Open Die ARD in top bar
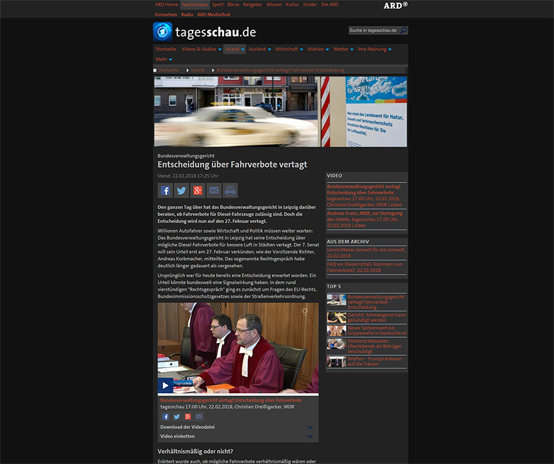The height and width of the screenshot is (464, 554). (x=330, y=5)
